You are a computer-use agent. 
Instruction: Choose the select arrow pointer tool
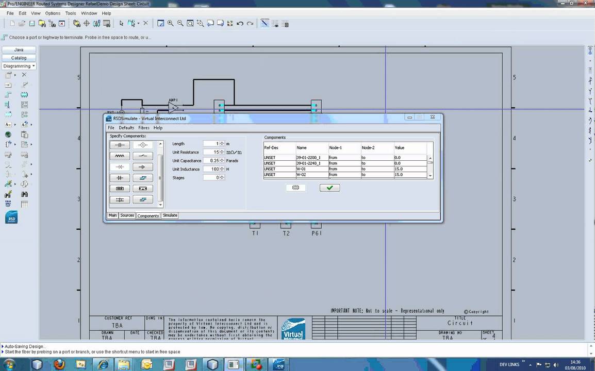tap(122, 24)
